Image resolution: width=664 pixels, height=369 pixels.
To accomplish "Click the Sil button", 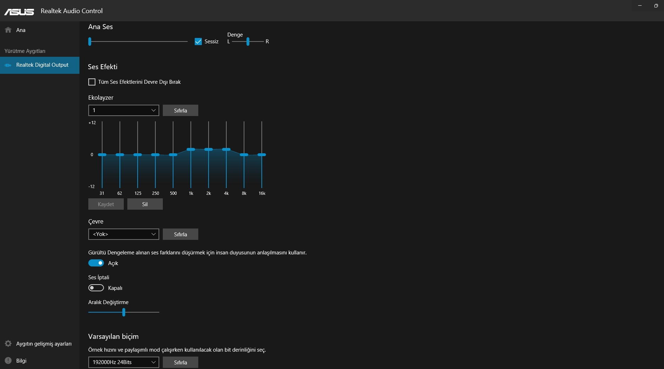I will [x=145, y=204].
